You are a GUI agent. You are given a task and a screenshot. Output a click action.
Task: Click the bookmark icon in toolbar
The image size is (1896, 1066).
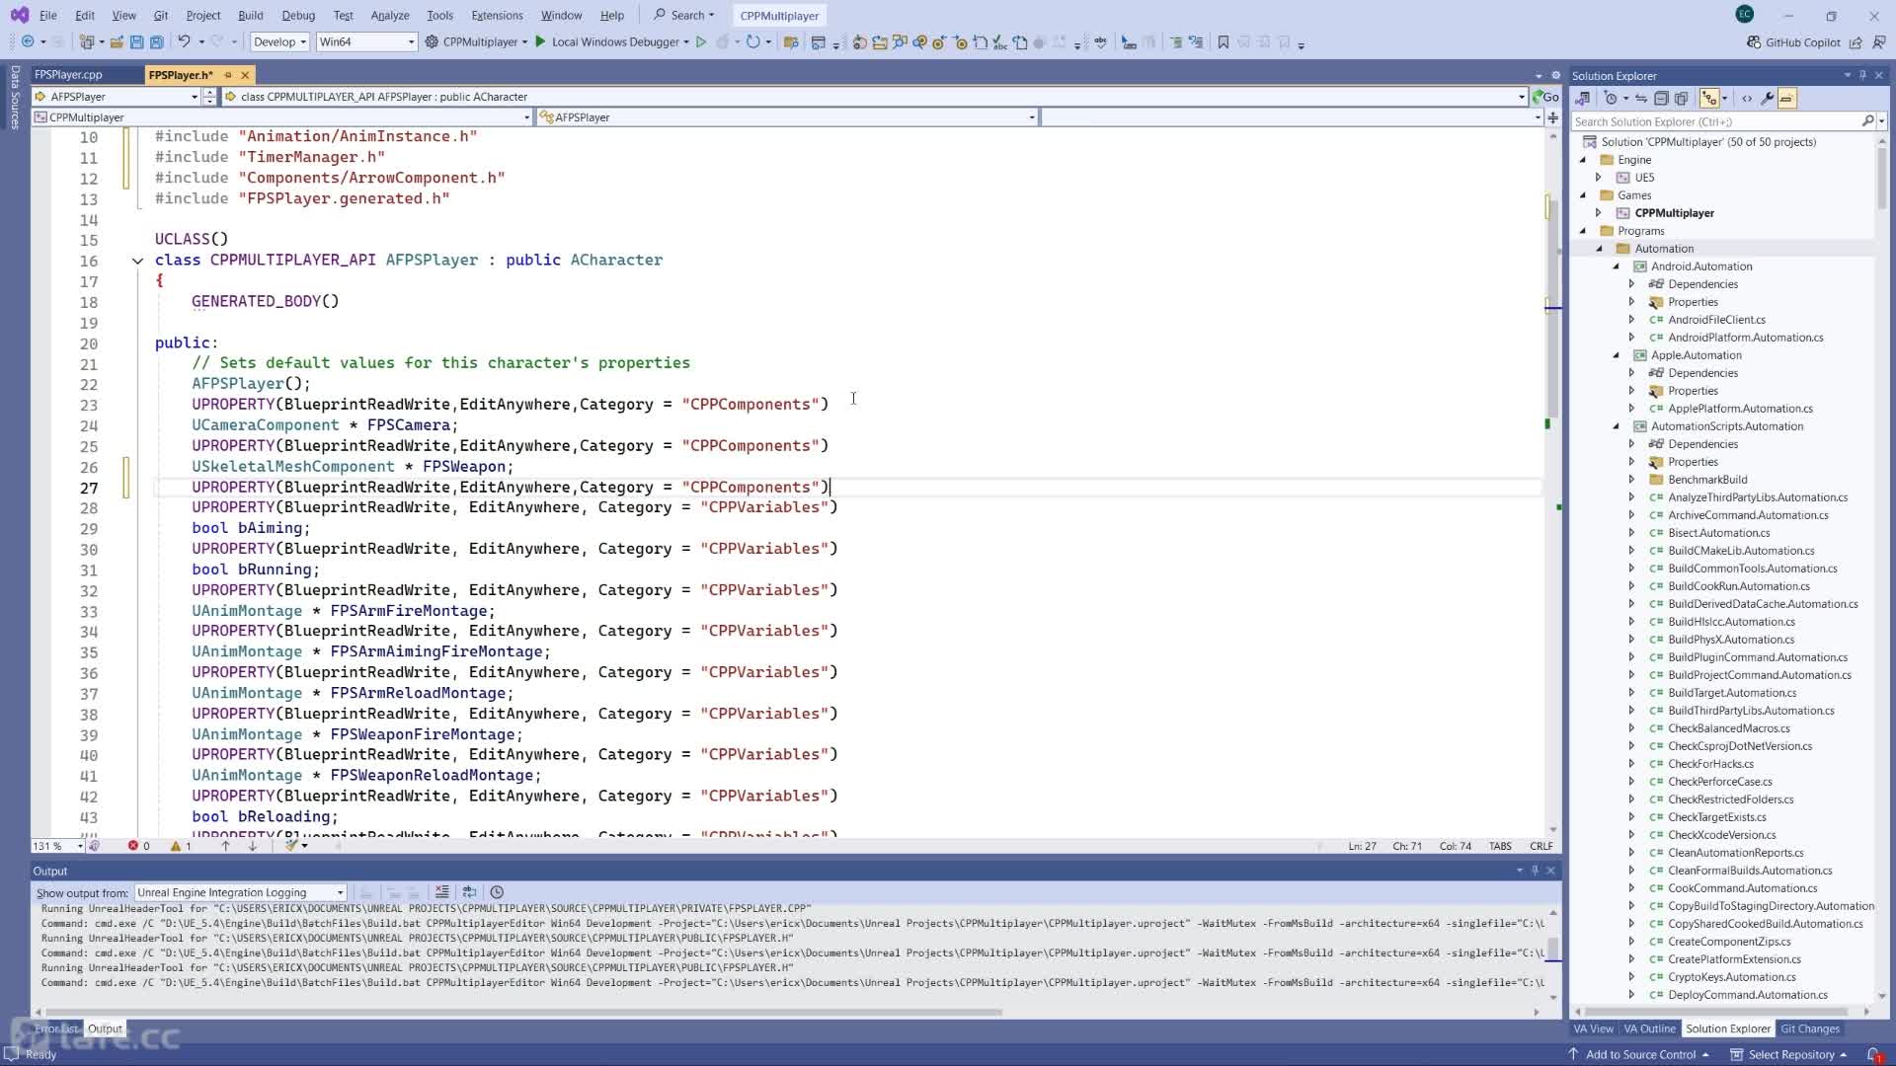click(1223, 42)
